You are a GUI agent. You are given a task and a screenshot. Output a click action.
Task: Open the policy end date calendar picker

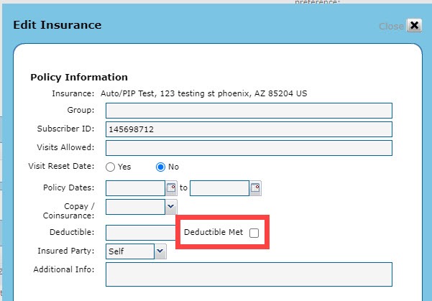pos(255,188)
